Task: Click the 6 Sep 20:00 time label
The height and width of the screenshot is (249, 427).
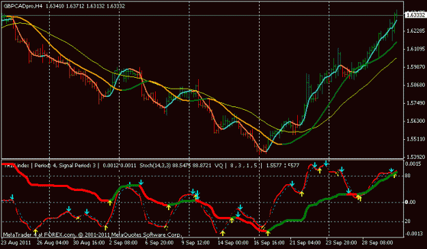Action: [159, 242]
